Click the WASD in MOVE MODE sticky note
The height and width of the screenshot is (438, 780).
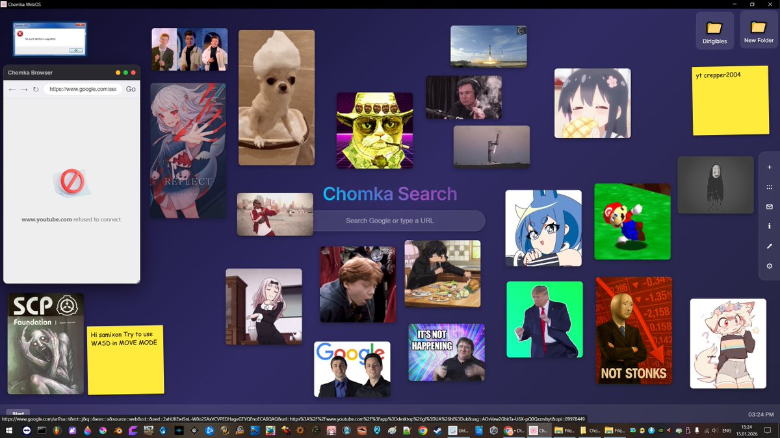coord(125,359)
